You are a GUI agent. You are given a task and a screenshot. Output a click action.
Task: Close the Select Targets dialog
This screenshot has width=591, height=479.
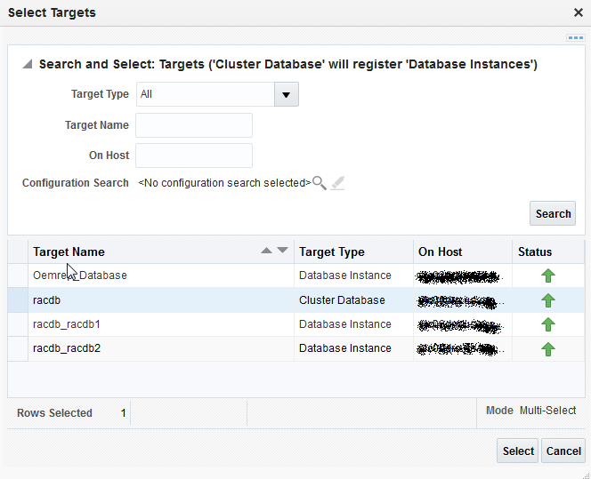point(578,13)
